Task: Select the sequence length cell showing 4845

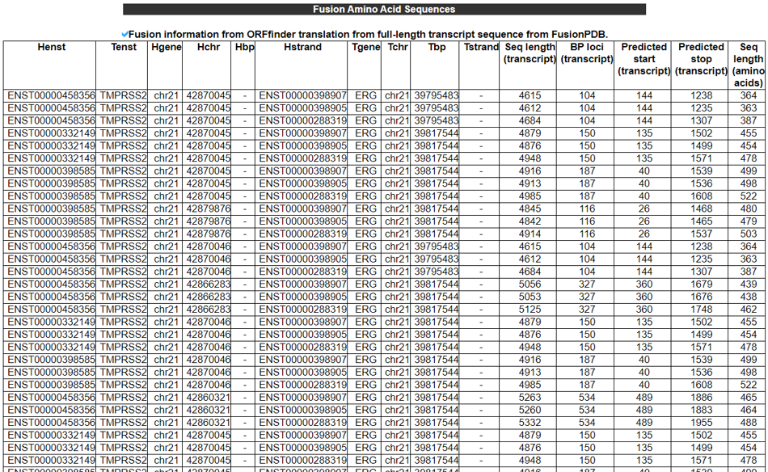Action: [530, 209]
